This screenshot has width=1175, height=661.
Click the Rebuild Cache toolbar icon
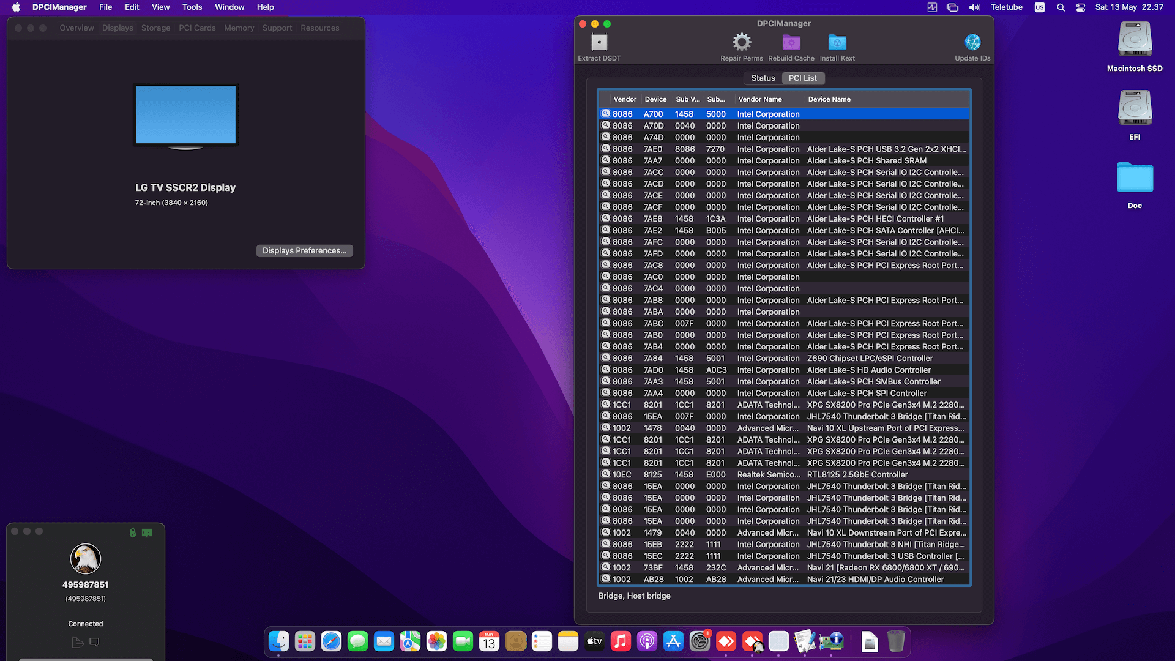791,42
